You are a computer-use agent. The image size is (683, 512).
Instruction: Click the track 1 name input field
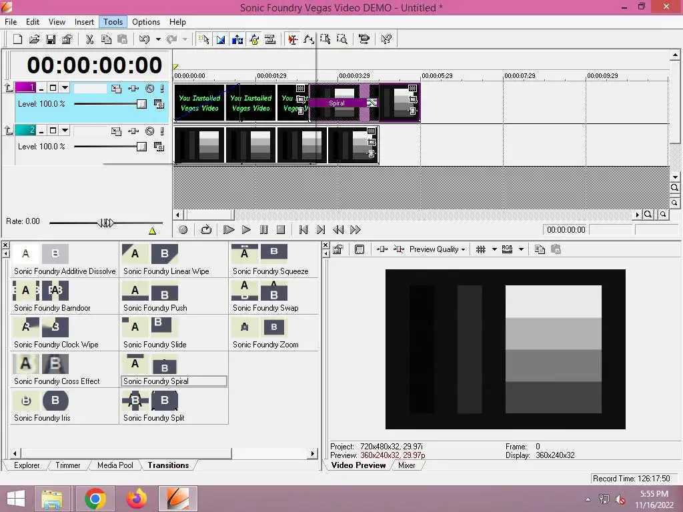click(x=90, y=89)
